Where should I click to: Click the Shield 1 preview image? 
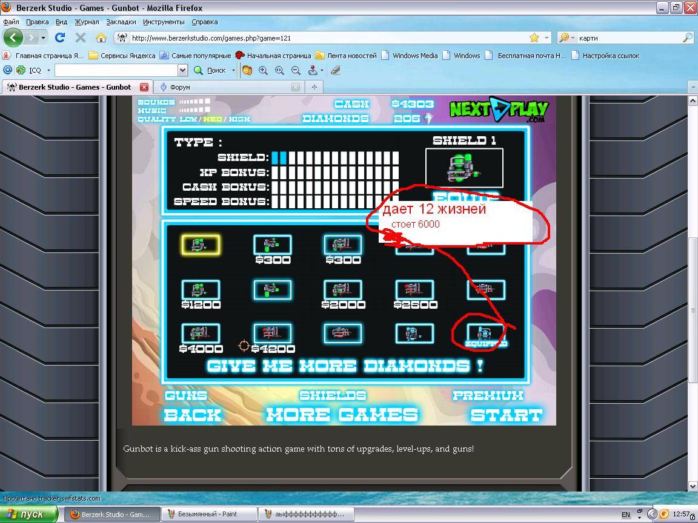[464, 168]
